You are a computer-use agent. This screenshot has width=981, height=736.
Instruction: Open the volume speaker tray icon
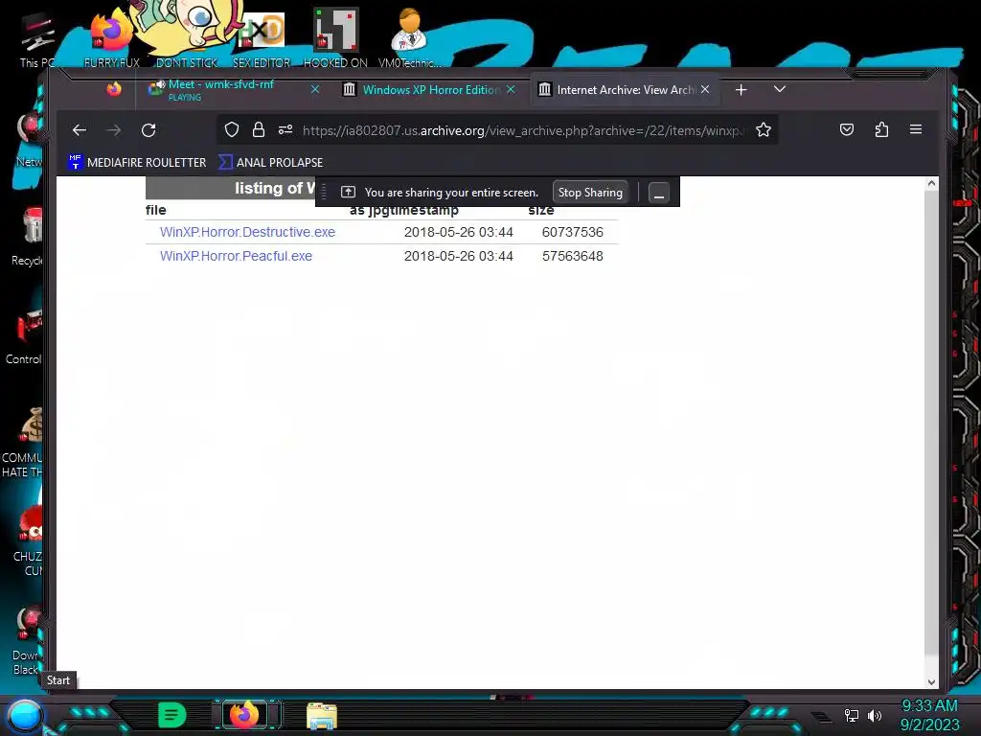pos(875,715)
